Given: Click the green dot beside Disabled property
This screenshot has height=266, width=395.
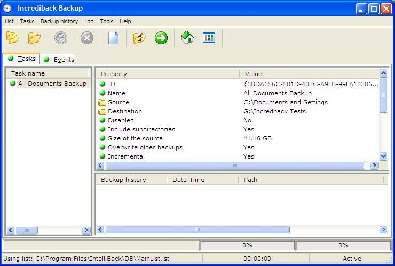Looking at the screenshot, I should pos(102,120).
